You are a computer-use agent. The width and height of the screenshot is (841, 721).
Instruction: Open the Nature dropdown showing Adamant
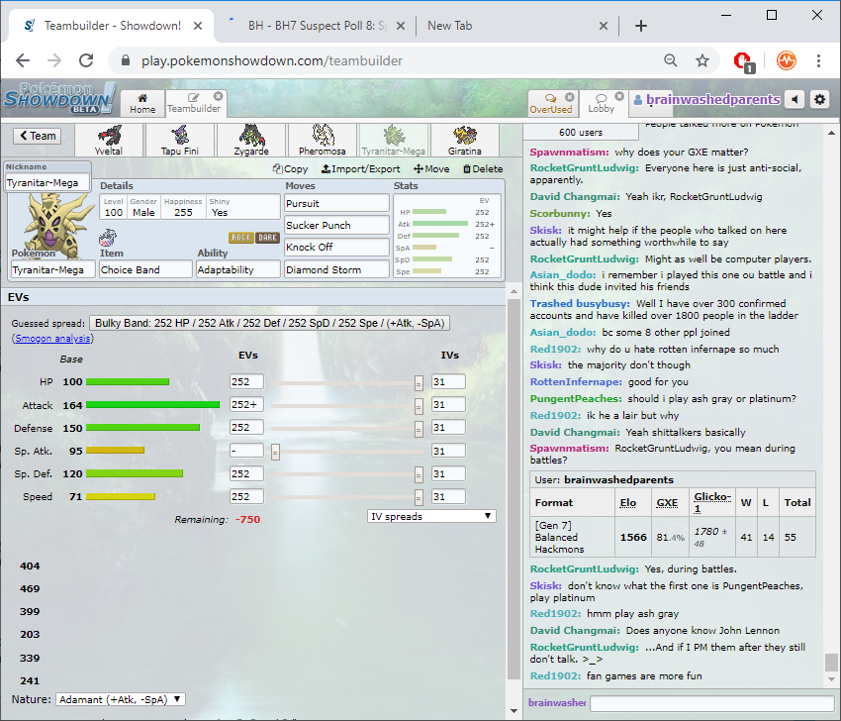coord(121,699)
